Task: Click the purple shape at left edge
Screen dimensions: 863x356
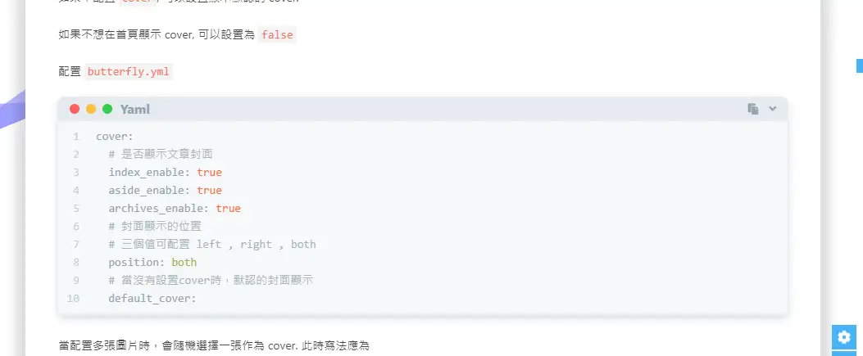Action: [12, 110]
